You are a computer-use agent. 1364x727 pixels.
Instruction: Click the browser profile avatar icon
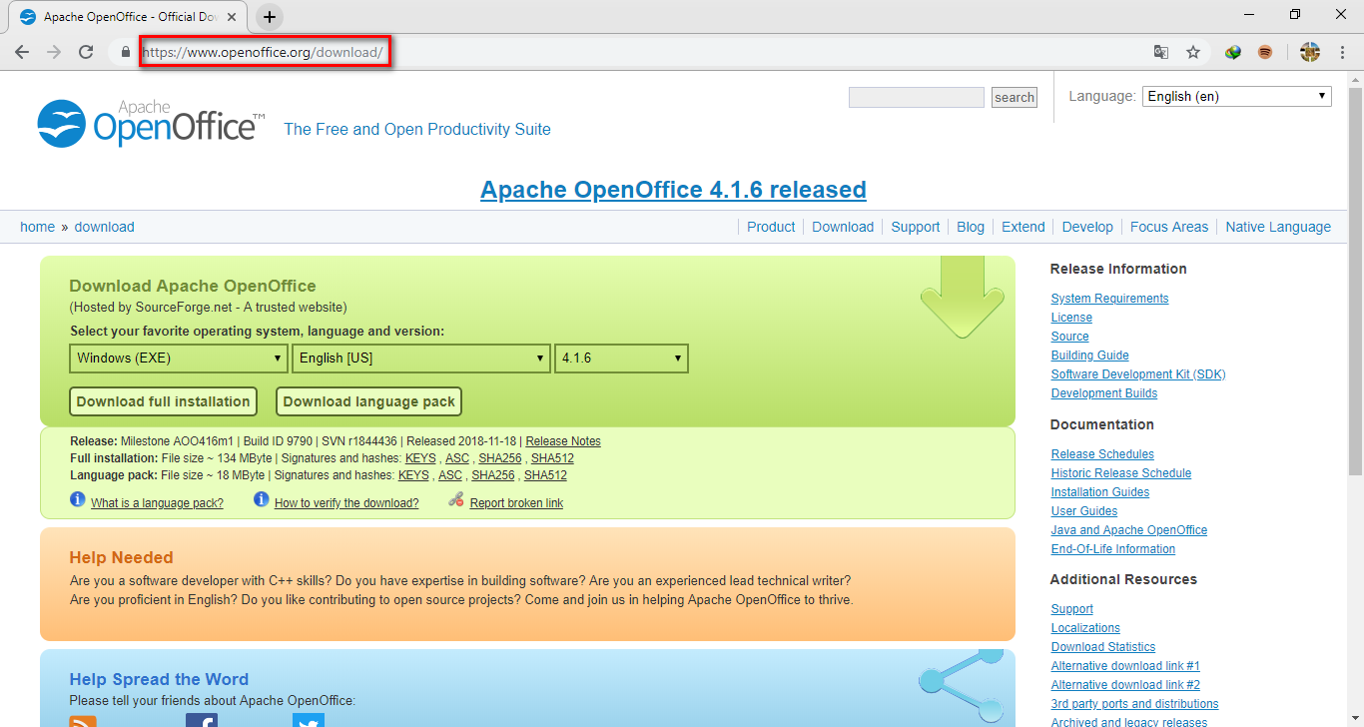1310,51
